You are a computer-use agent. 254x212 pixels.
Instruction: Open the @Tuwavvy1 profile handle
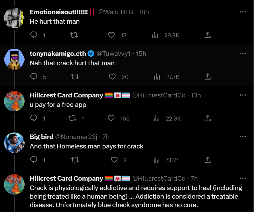point(113,54)
